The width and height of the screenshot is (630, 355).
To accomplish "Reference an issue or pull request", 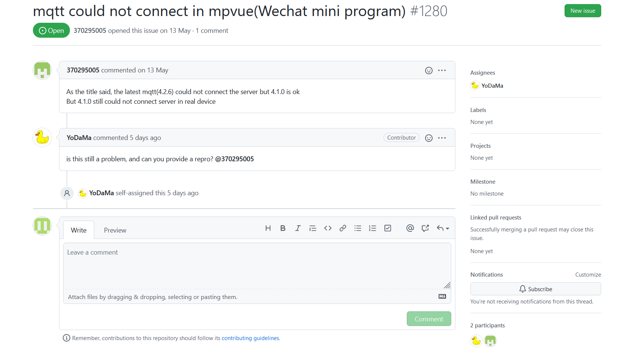I will (x=425, y=228).
